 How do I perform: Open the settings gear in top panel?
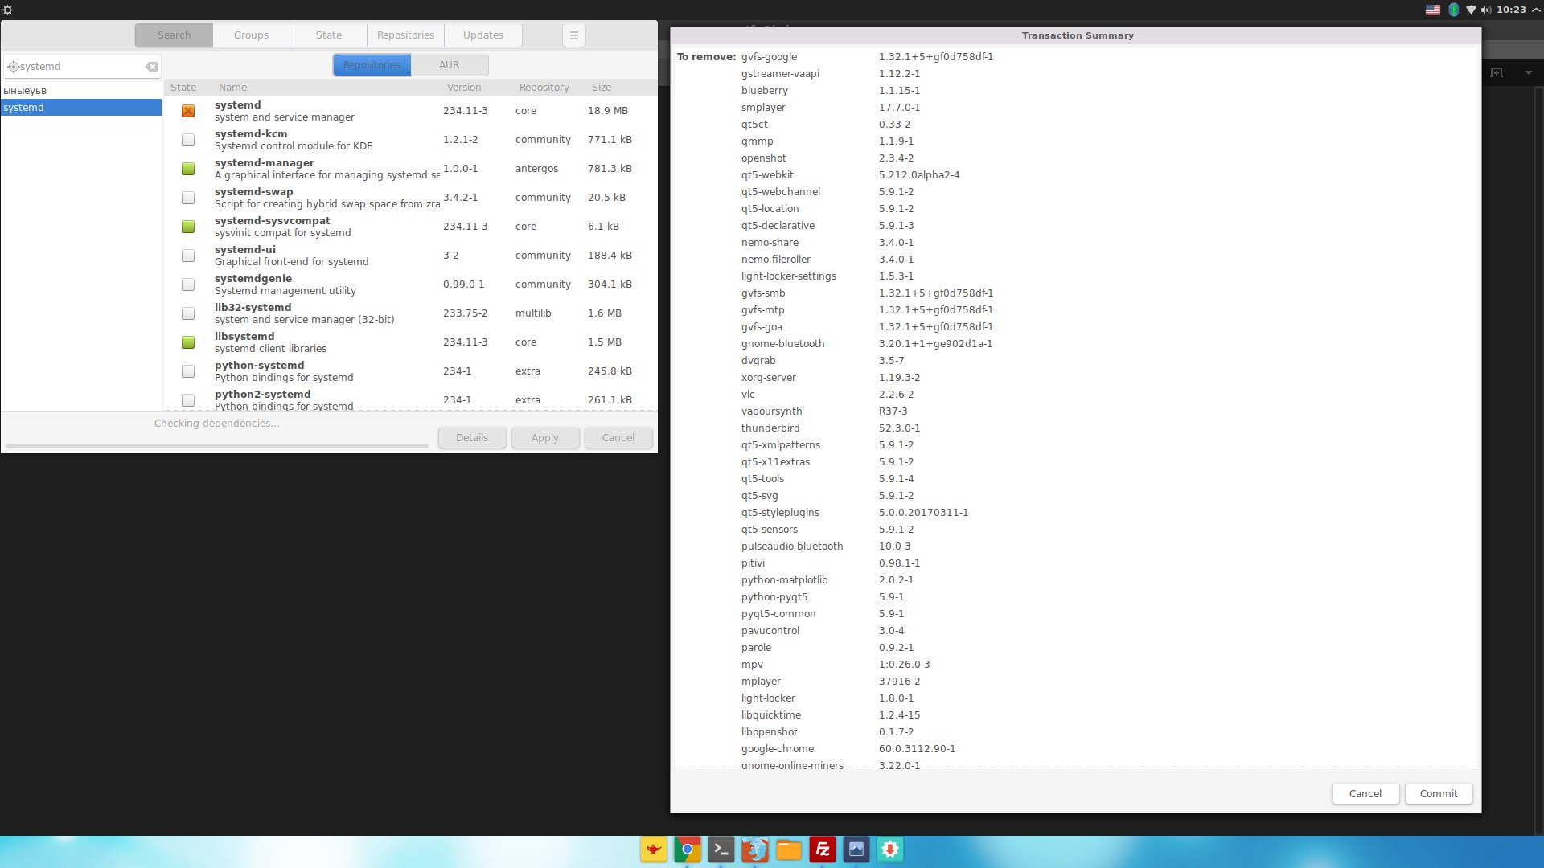click(x=8, y=10)
